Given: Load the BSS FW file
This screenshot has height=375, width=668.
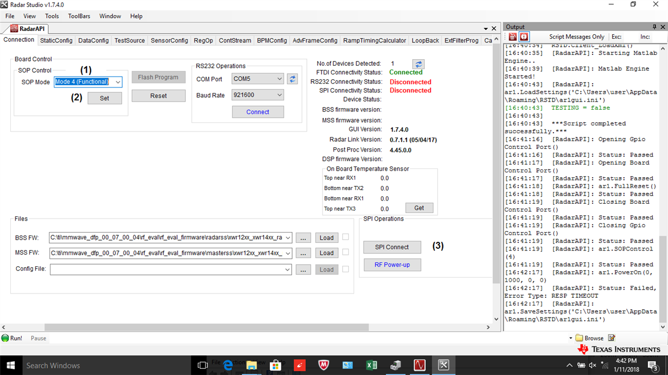Looking at the screenshot, I should [326, 237].
